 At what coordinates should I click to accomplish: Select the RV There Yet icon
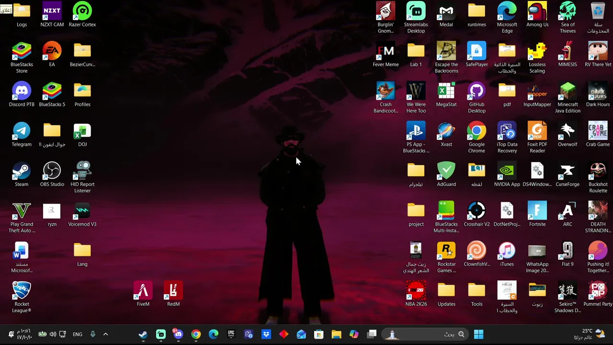coord(598,55)
